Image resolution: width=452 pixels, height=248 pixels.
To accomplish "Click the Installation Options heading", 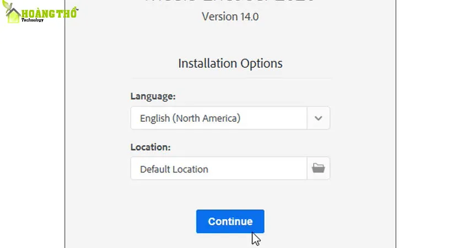I will point(230,63).
